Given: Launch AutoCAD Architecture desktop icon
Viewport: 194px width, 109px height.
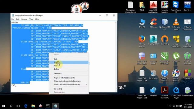Looking at the screenshot, I should [x=153, y=7].
